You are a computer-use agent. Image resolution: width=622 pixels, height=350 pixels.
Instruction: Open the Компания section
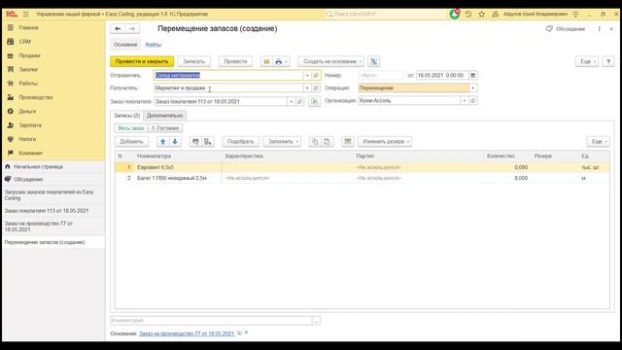(x=30, y=153)
